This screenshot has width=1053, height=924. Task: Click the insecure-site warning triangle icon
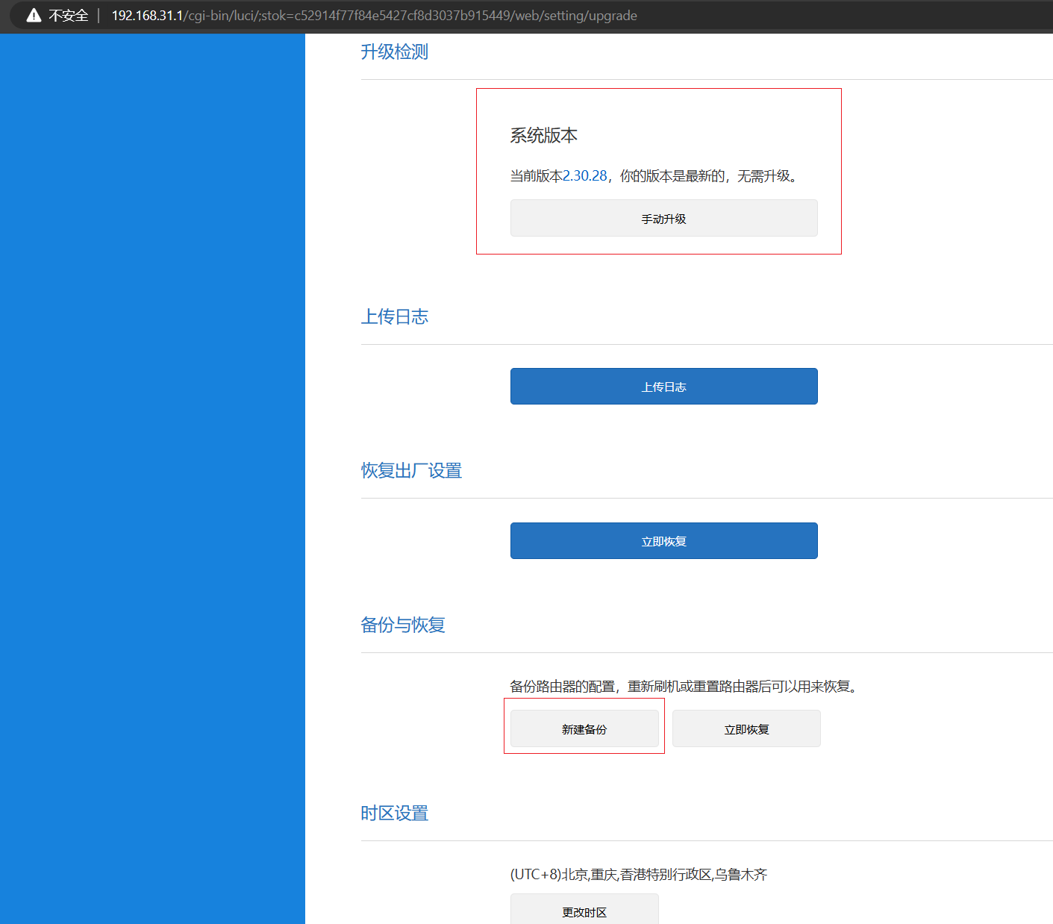click(34, 16)
